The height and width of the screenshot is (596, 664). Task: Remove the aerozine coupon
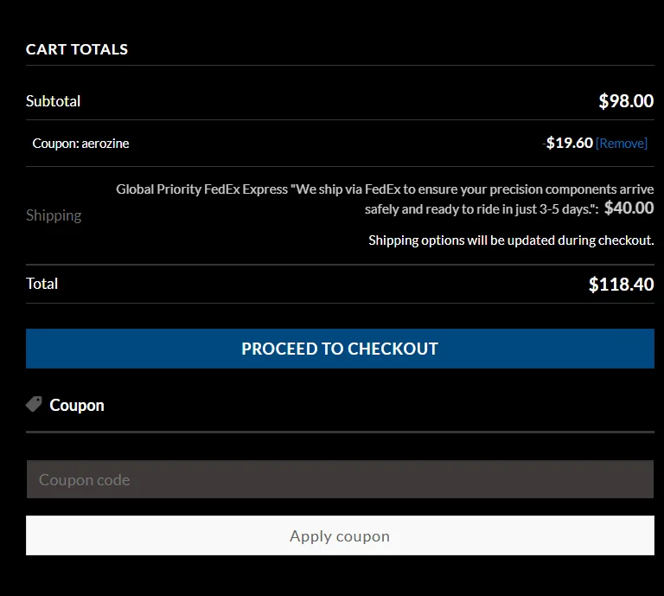pos(622,144)
